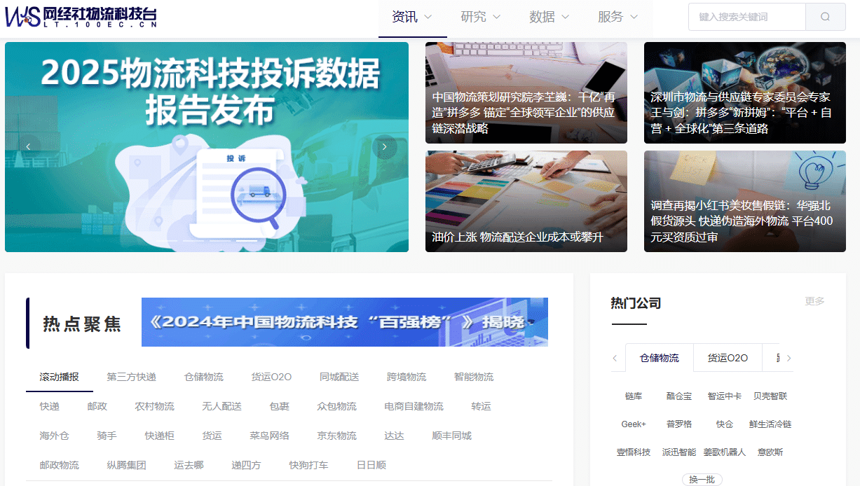Open the 转运 topic tag
860x486 pixels.
[482, 406]
